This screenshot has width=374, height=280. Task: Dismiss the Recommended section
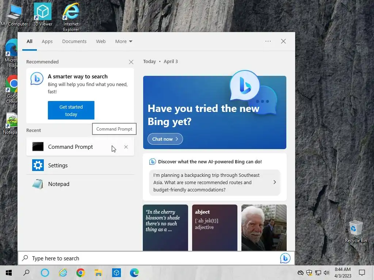coord(131,62)
